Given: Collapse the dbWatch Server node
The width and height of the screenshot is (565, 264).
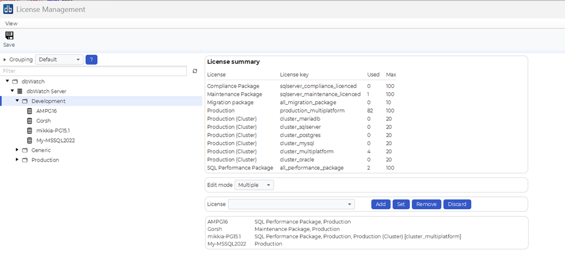Looking at the screenshot, I should tap(12, 91).
